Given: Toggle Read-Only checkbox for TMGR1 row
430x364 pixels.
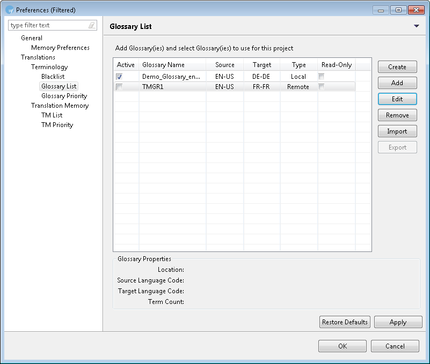Looking at the screenshot, I should coord(321,87).
